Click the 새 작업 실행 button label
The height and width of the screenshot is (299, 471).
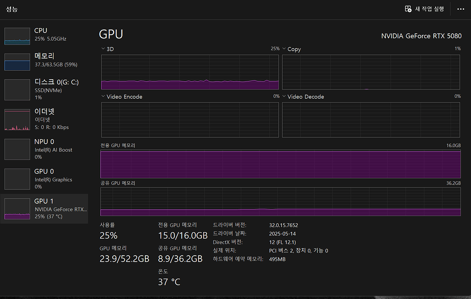tap(430, 9)
